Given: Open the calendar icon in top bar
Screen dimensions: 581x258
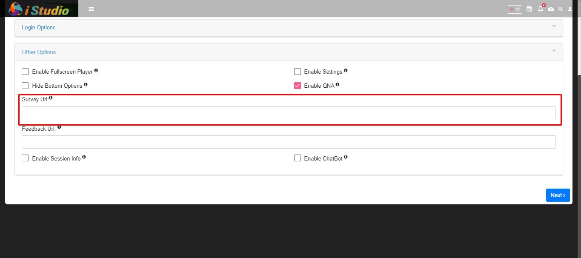Looking at the screenshot, I should [529, 9].
